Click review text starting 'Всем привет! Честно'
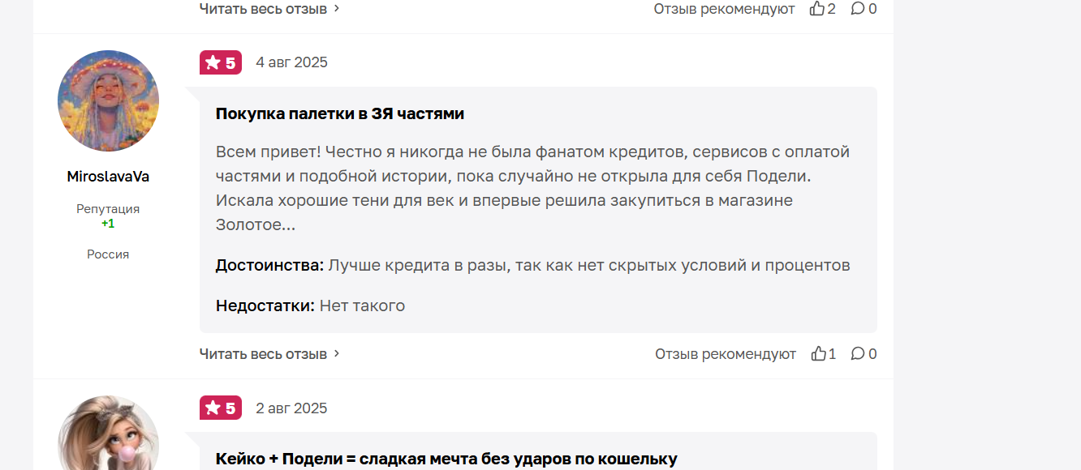Screen dimensions: 1081x470 pyautogui.click(x=533, y=188)
